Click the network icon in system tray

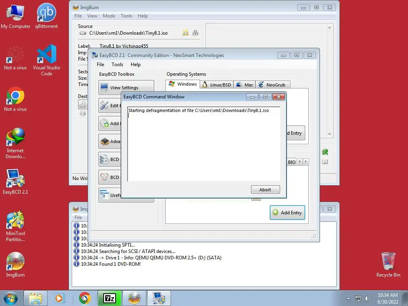358,298
